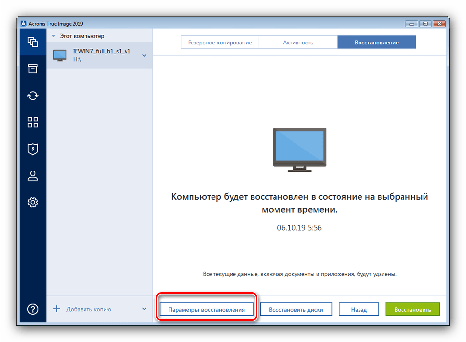Open the Account person icon

pos(33,175)
